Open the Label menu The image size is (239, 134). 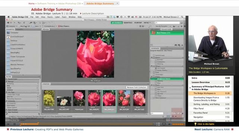click(57, 17)
